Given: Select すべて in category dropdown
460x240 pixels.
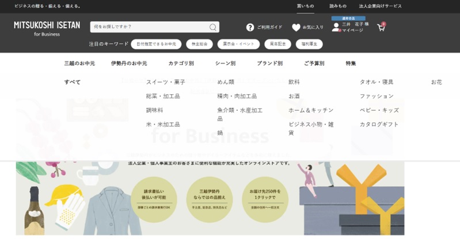Looking at the screenshot, I should tap(72, 82).
